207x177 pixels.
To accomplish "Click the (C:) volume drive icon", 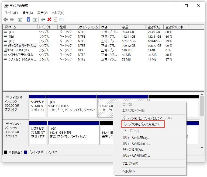I will tap(5, 32).
